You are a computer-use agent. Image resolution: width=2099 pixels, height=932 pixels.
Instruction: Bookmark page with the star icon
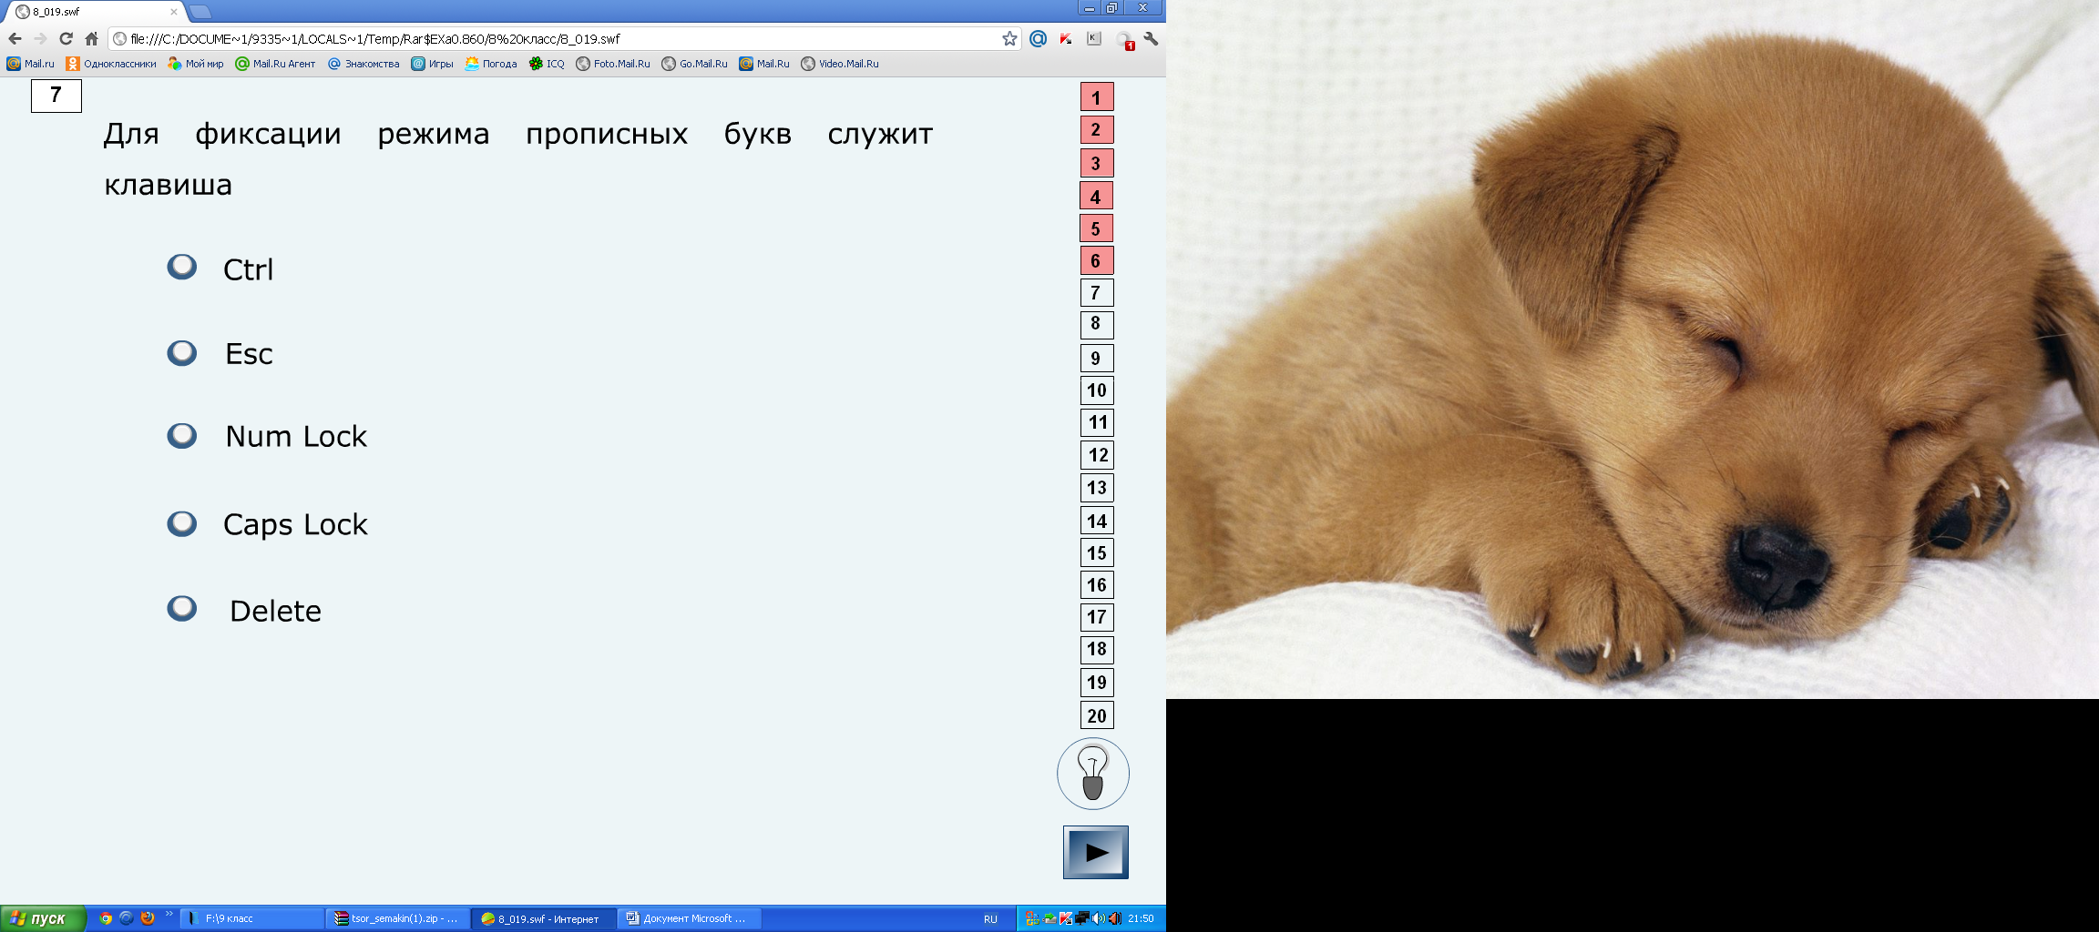click(x=1009, y=39)
